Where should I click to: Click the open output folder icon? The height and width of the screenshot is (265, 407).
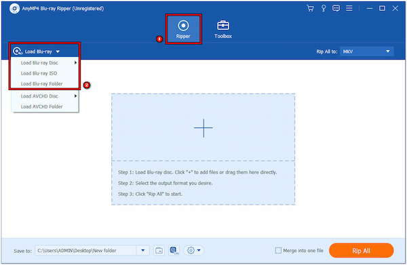[159, 251]
